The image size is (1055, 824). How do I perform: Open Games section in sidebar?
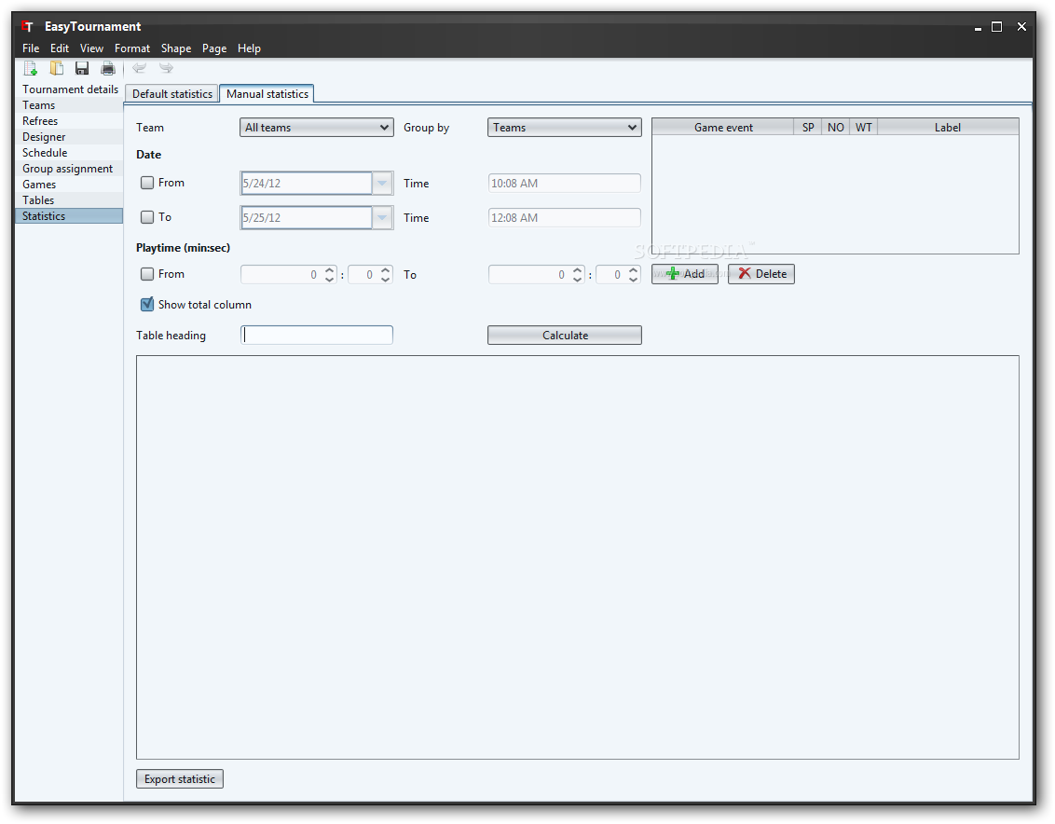click(69, 185)
